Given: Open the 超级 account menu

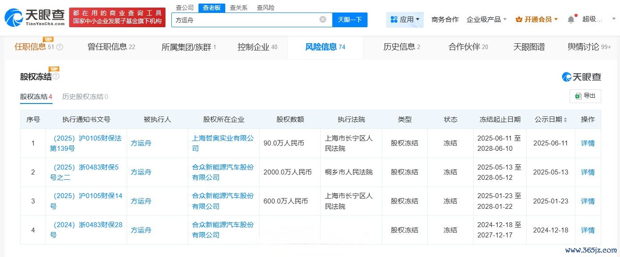Looking at the screenshot, I should (592, 19).
